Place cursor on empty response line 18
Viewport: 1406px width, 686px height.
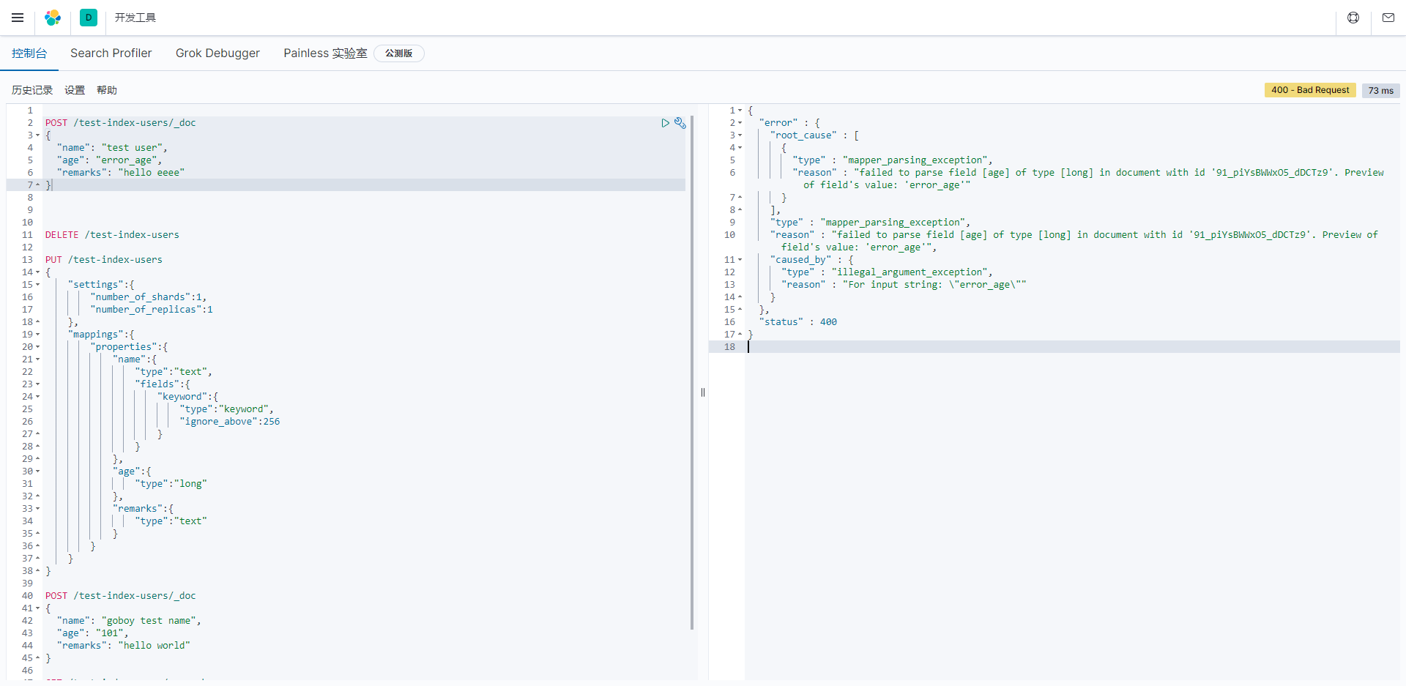[x=1074, y=347]
